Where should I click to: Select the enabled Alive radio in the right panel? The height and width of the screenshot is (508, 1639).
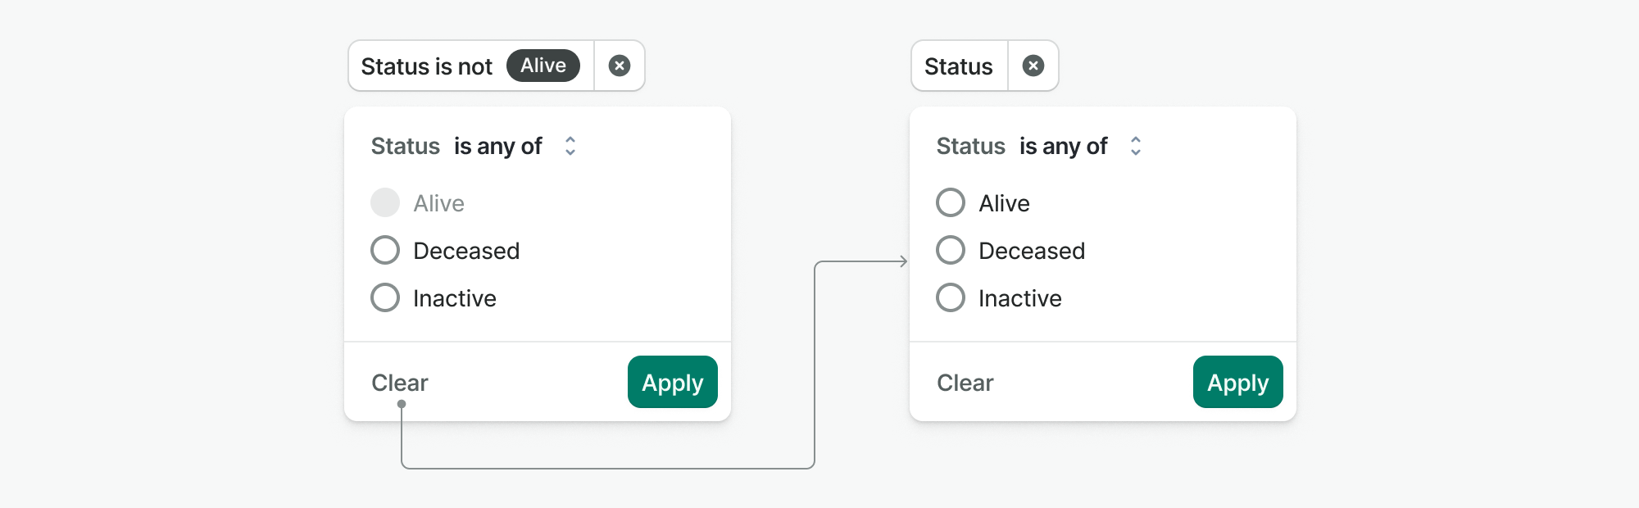[x=951, y=202]
